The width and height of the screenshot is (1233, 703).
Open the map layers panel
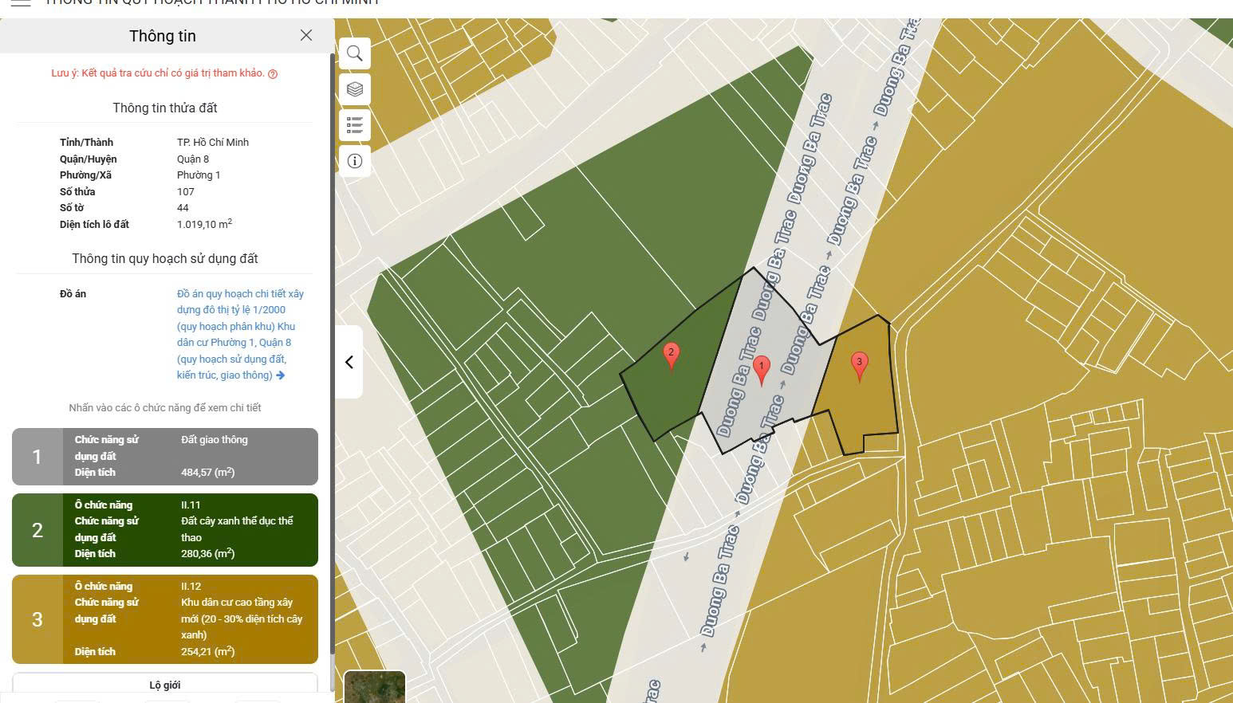(355, 89)
